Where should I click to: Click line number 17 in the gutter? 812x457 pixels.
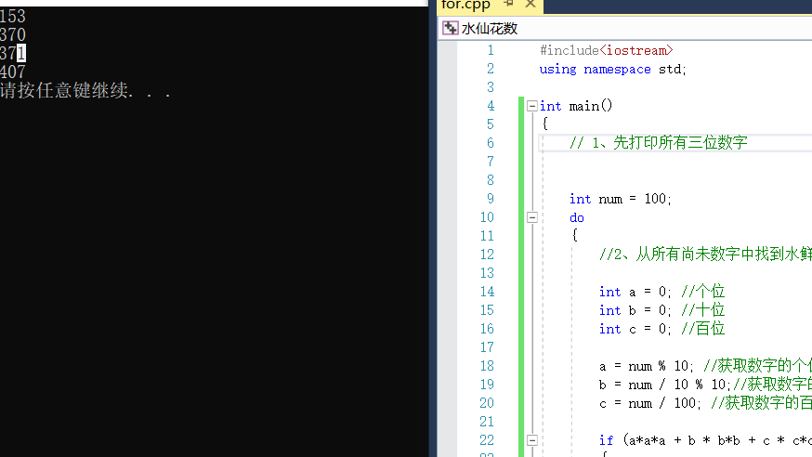pyautogui.click(x=487, y=347)
